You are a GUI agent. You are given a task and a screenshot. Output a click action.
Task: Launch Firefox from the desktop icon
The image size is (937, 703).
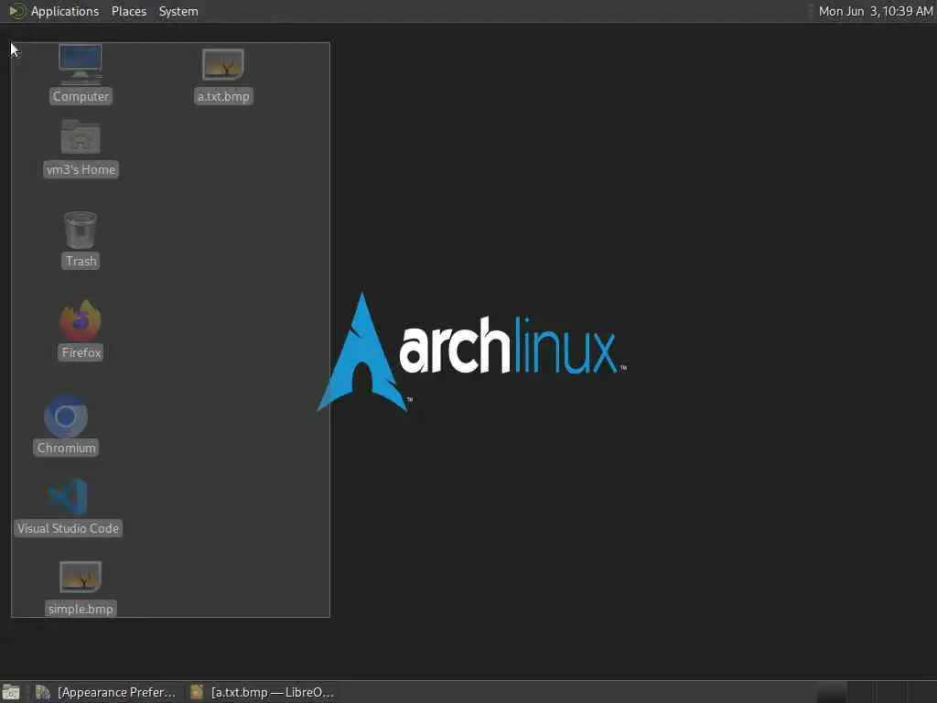coord(81,320)
